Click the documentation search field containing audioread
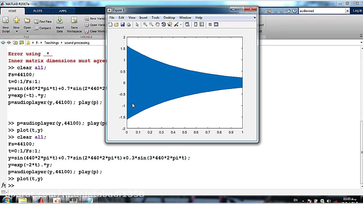The image size is (363, 204). click(x=322, y=11)
